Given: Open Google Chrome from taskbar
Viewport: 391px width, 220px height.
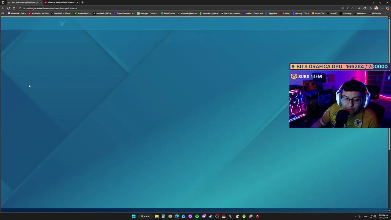Looking at the screenshot, I should [170, 216].
